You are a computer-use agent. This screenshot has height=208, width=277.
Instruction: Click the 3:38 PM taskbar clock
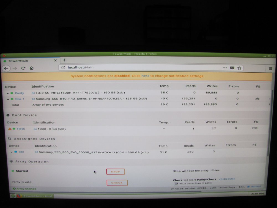pyautogui.click(x=257, y=194)
